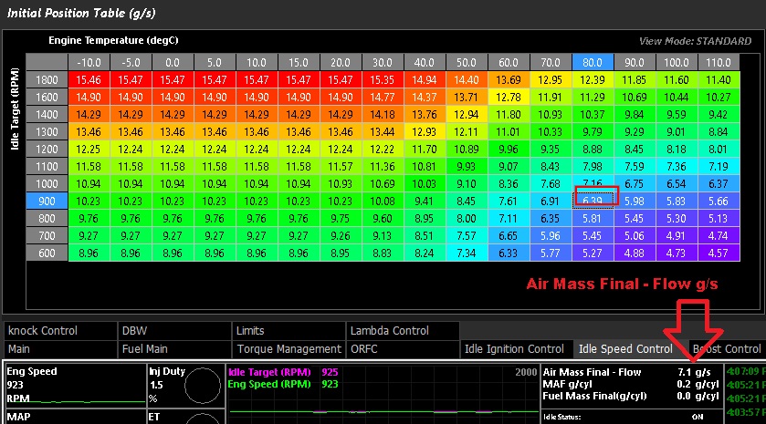The height and width of the screenshot is (424, 766).
Task: Click cell 9.42 in the 1400 row
Action: [x=719, y=115]
